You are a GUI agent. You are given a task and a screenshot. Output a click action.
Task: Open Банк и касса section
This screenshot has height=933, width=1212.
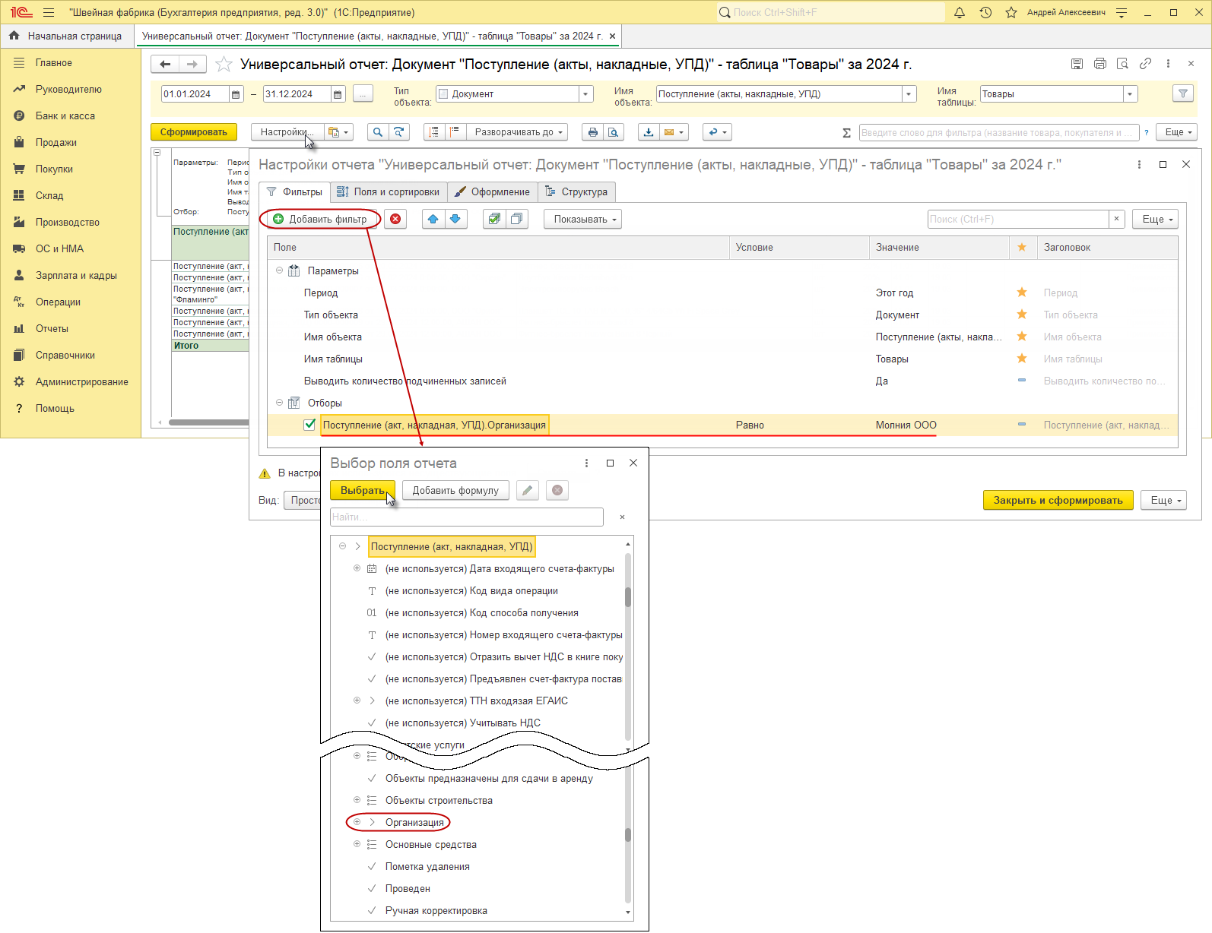pyautogui.click(x=65, y=115)
